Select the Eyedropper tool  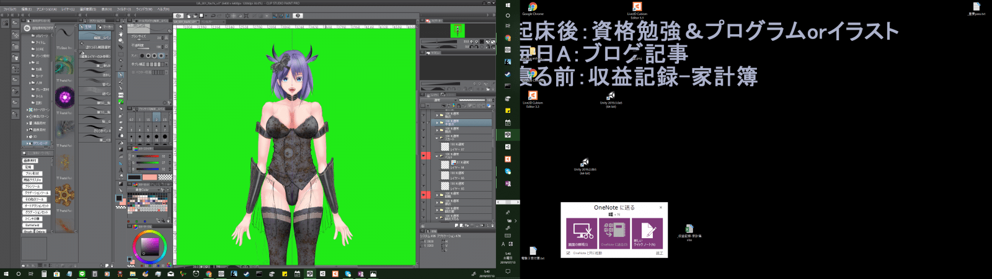[121, 68]
